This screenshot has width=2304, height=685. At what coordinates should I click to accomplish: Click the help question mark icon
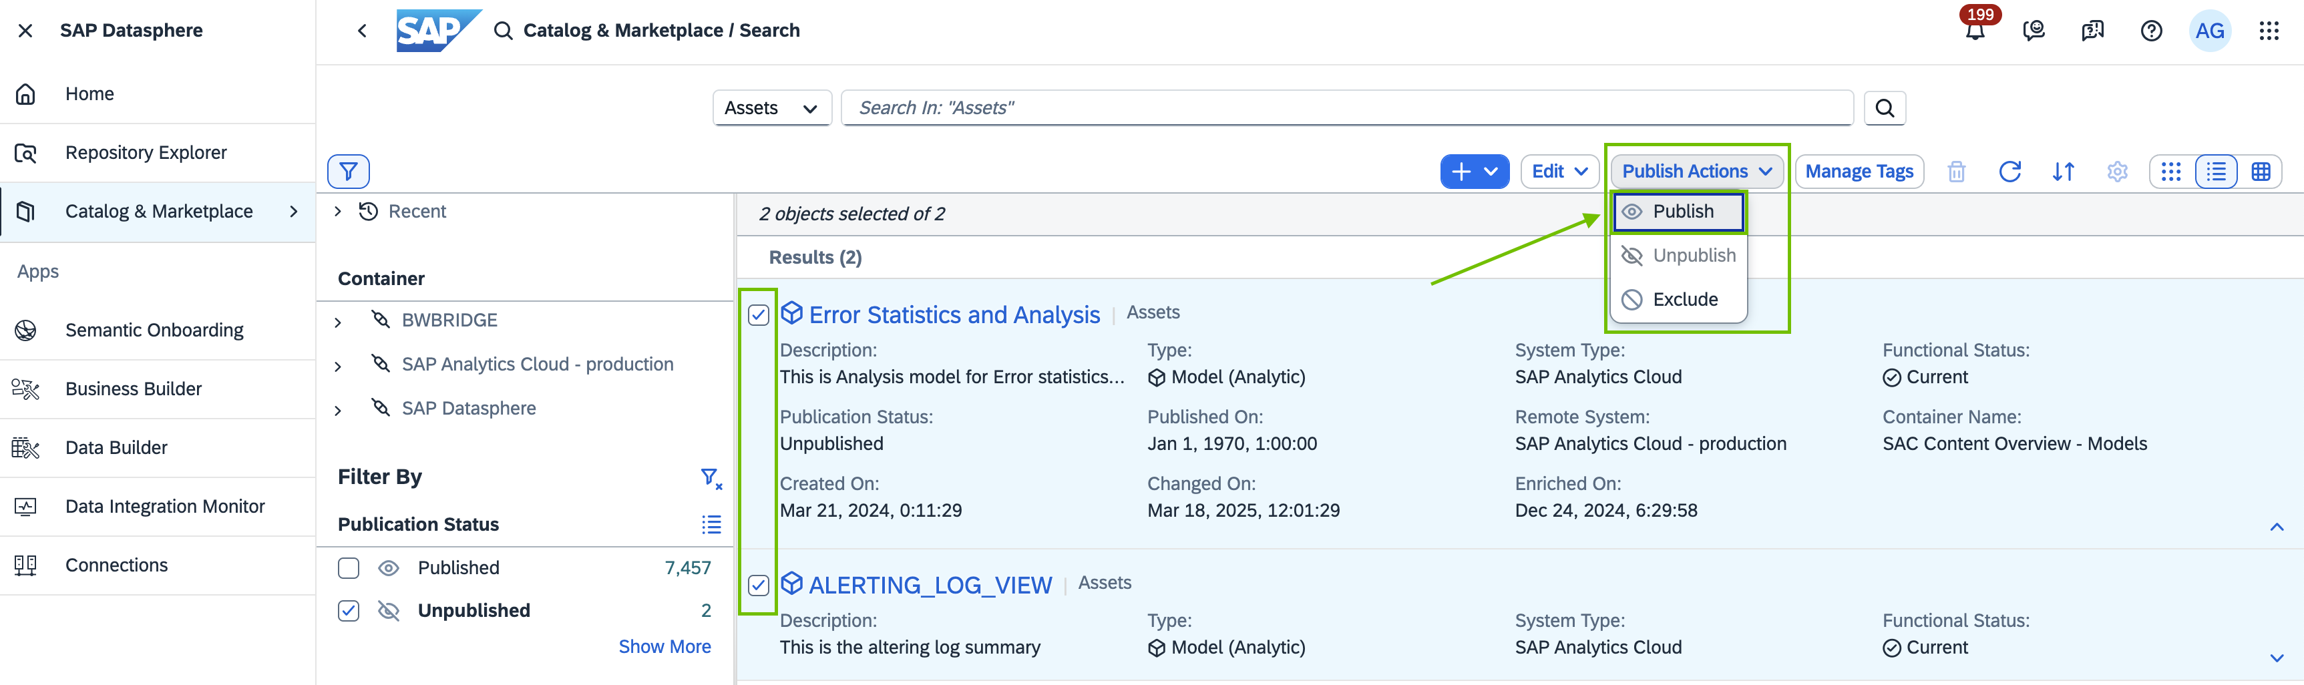tap(2151, 31)
